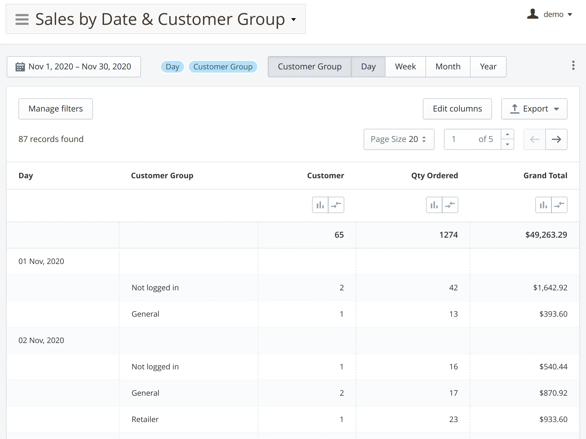
Task: Click the upload arrow icon on the Export button
Action: [515, 109]
